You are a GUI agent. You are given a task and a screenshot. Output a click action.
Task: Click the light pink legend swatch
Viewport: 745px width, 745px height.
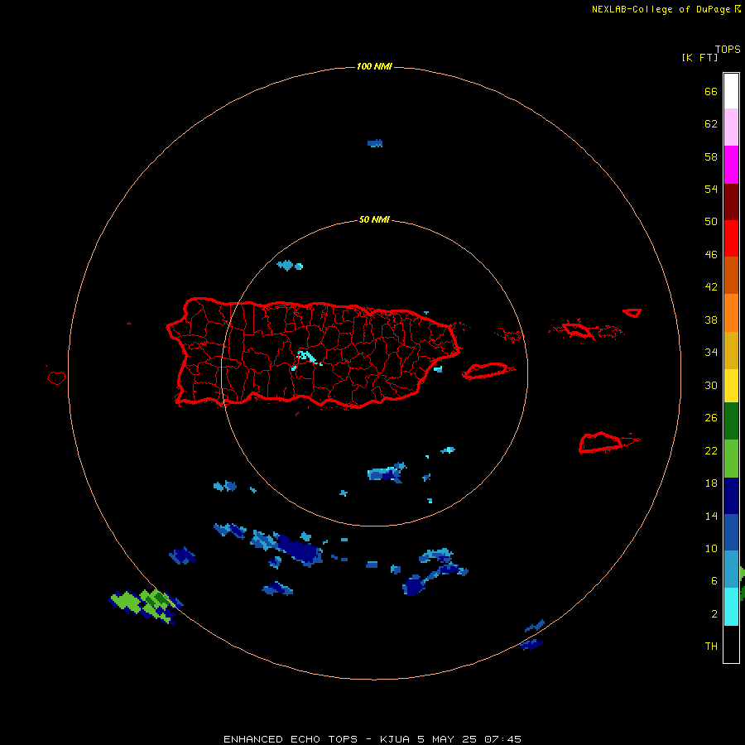pos(731,127)
